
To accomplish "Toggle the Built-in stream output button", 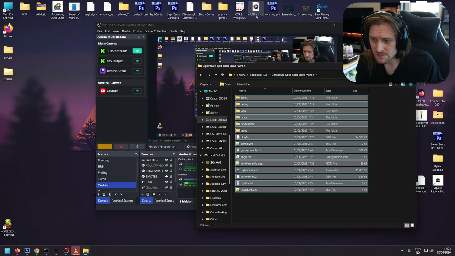I will click(137, 51).
